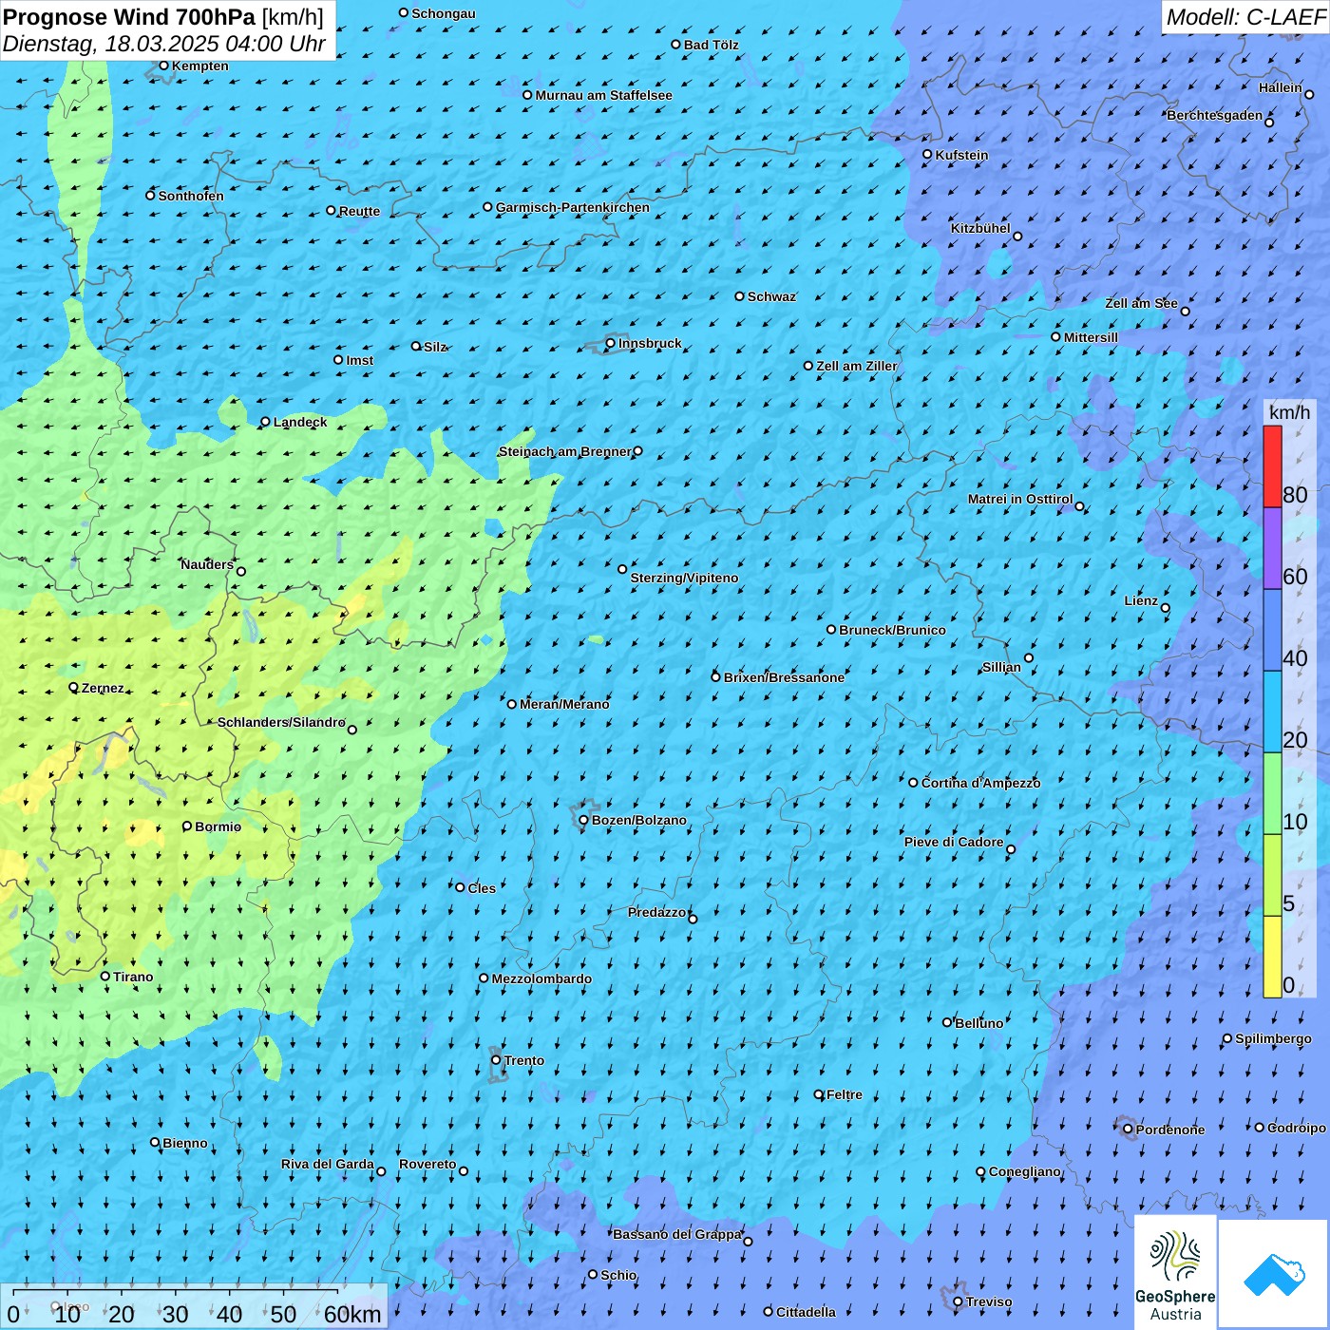
Task: Click the green legend color 10–20
Action: tap(1272, 793)
